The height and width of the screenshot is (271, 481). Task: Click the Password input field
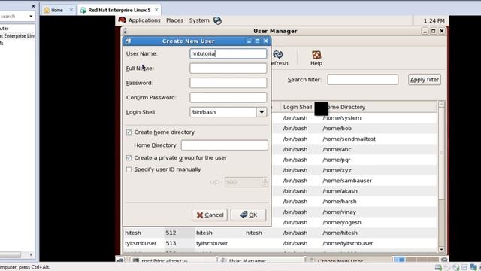(x=228, y=83)
